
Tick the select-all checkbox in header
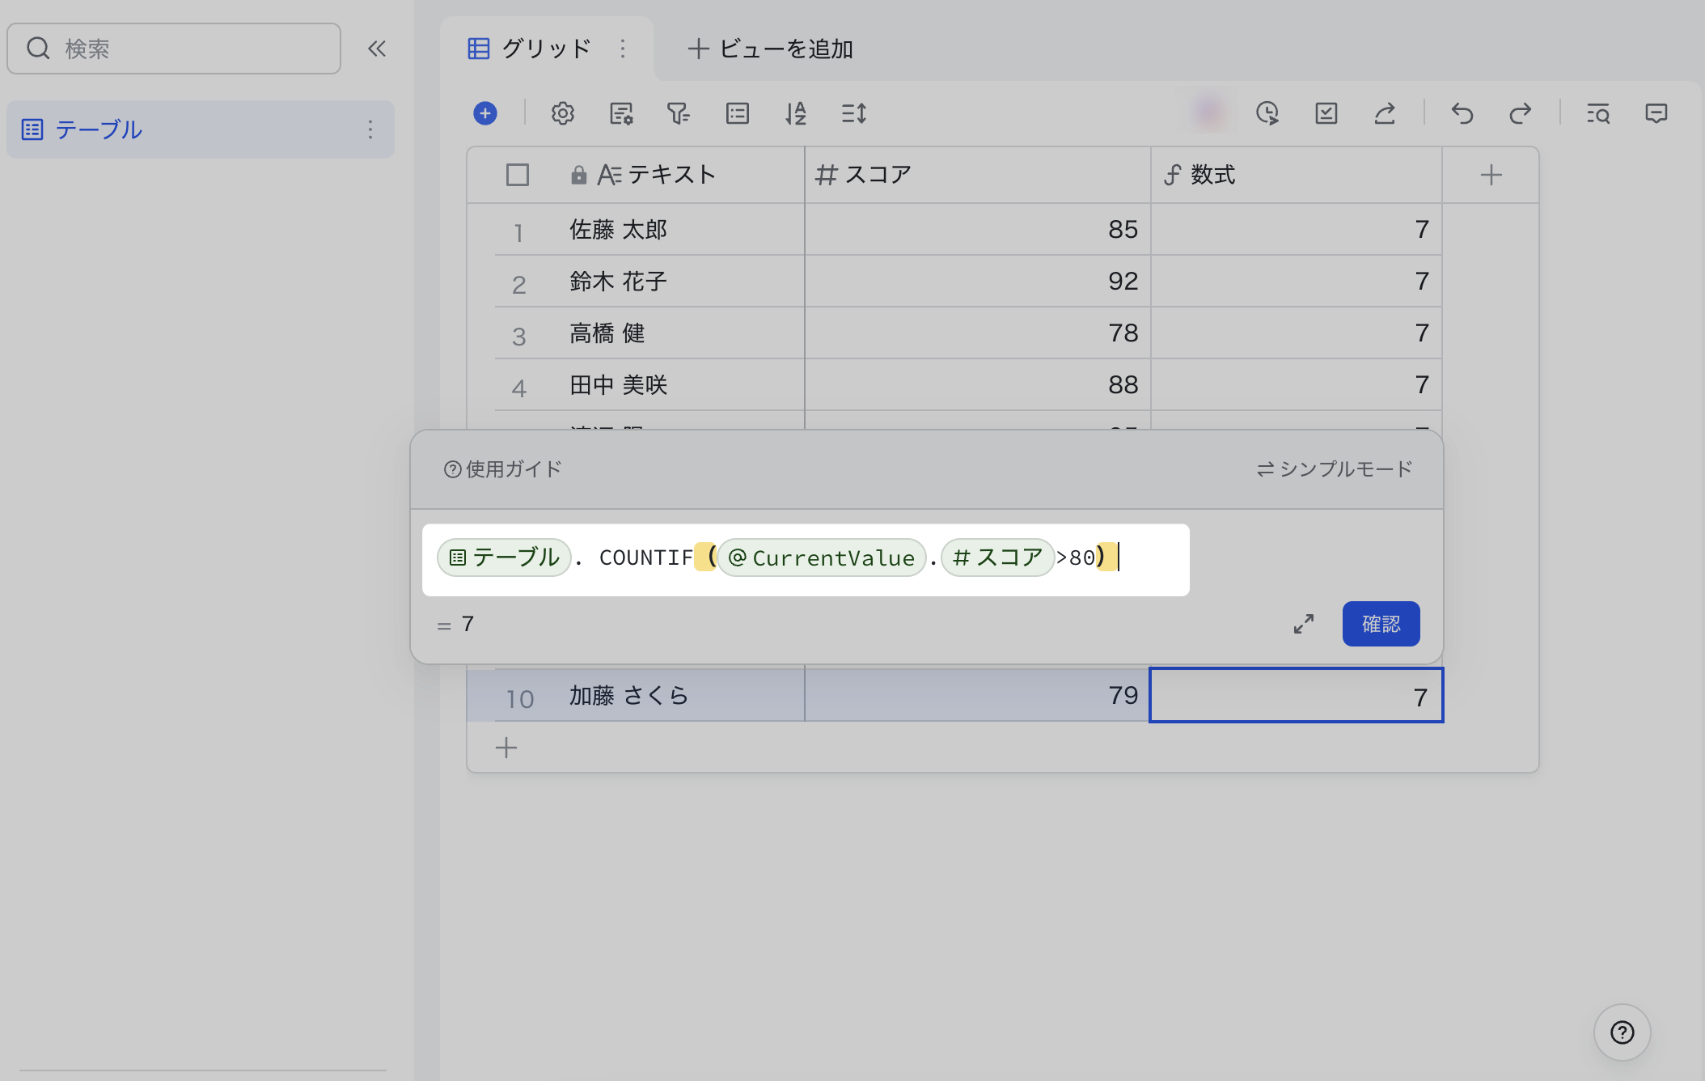click(x=518, y=175)
